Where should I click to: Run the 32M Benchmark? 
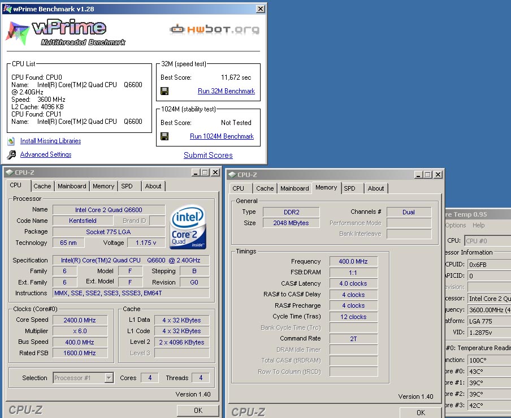click(x=226, y=91)
